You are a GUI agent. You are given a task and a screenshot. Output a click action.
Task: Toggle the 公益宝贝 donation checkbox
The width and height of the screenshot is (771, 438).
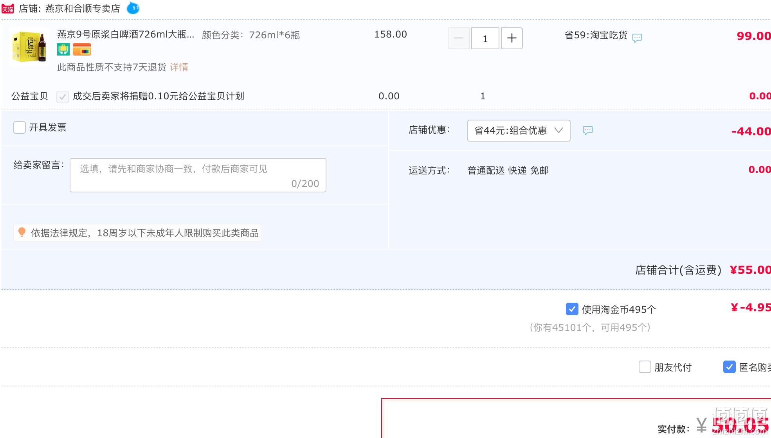[63, 97]
